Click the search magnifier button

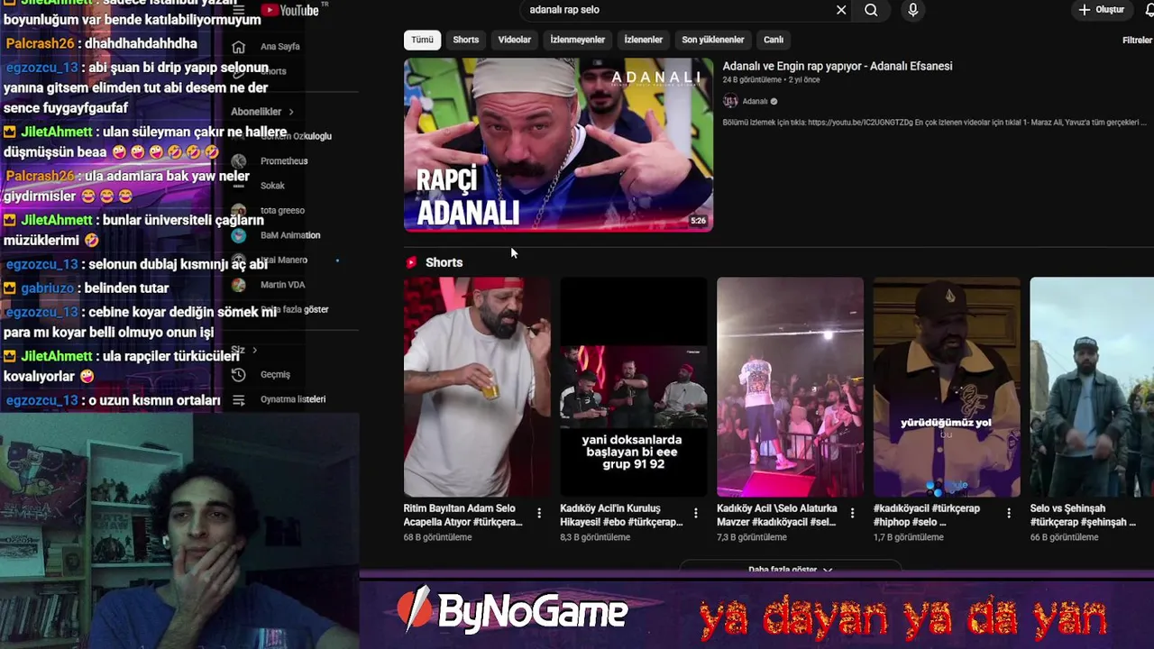(871, 10)
